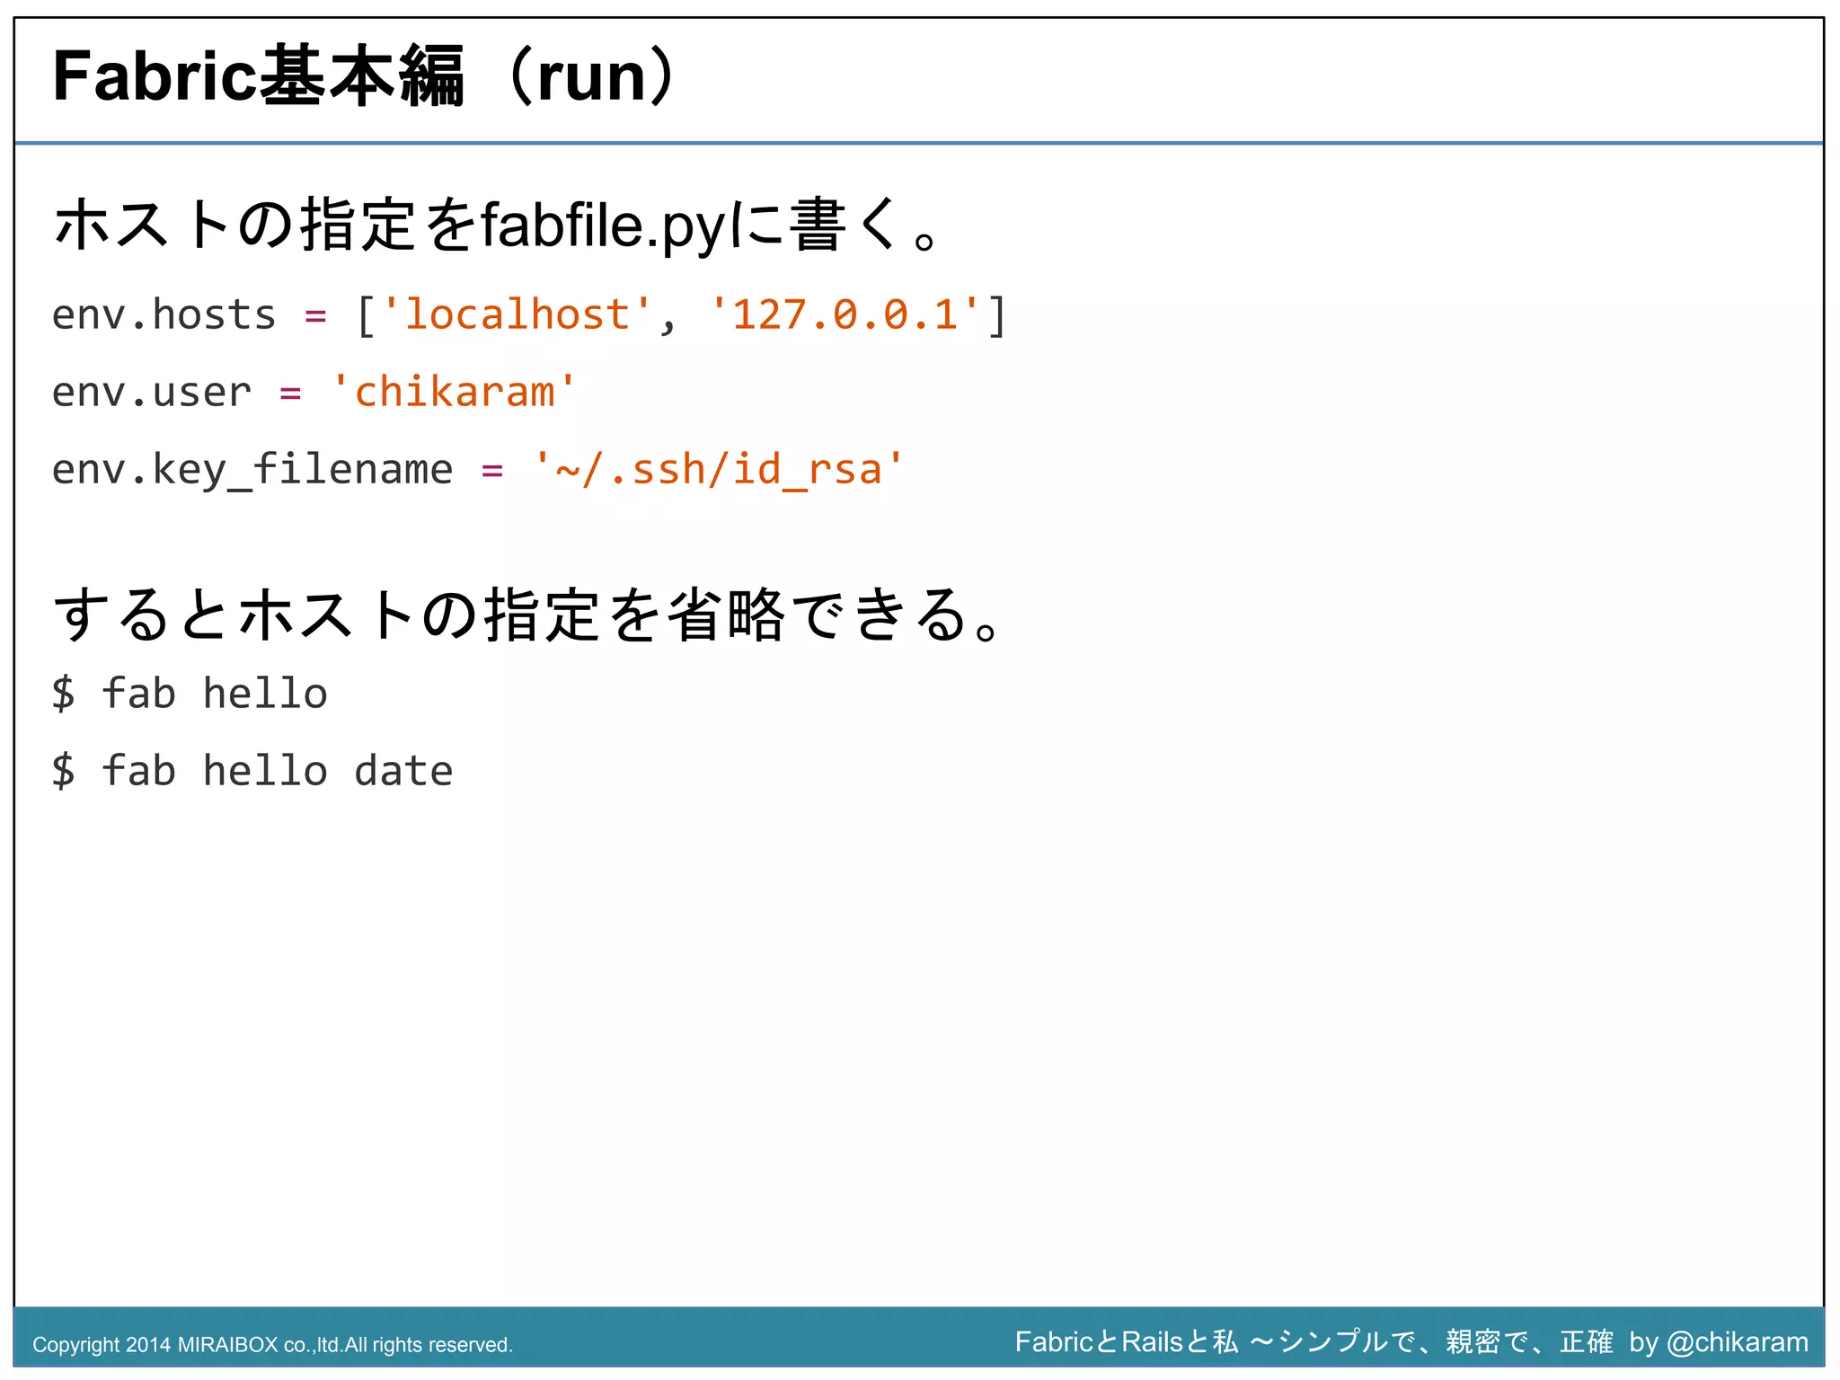Click the code line beginning 'env.hosts ='
The height and width of the screenshot is (1380, 1840).
(x=529, y=315)
